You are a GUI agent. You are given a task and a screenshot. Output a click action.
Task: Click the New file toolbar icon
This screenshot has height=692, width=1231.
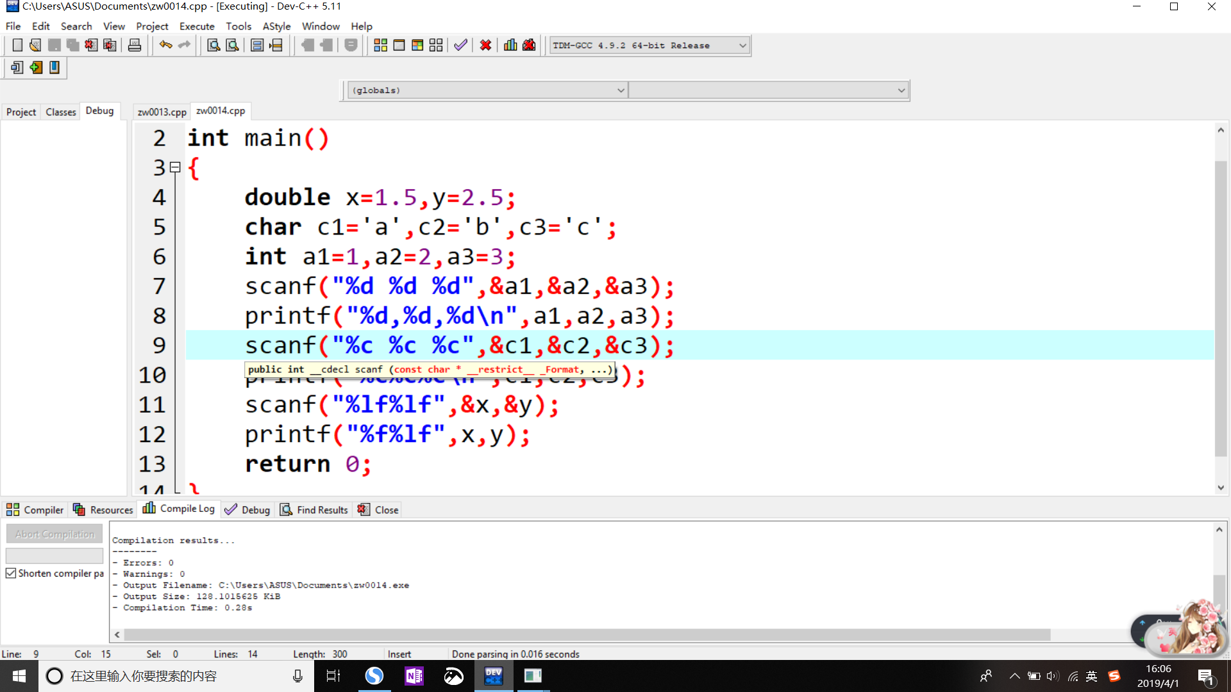[x=17, y=45]
